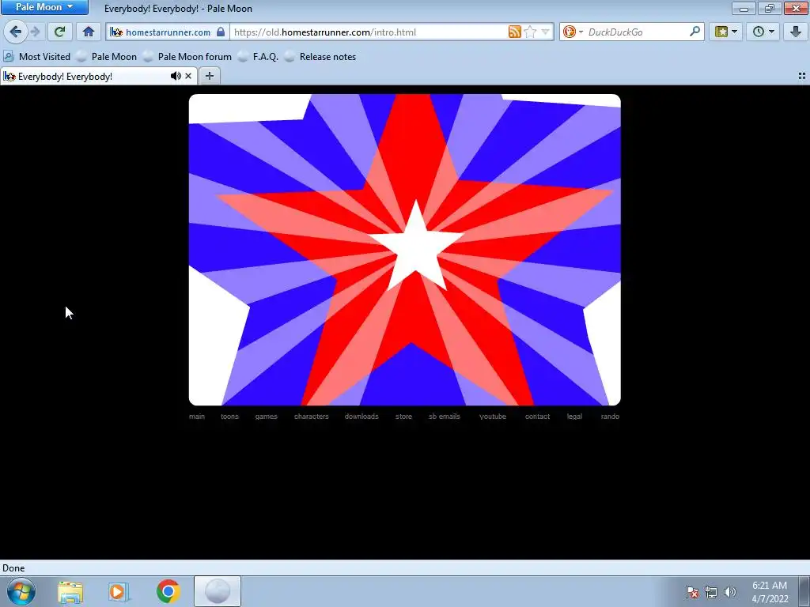Open the characters link
Screen dimensions: 810x607
312,416
